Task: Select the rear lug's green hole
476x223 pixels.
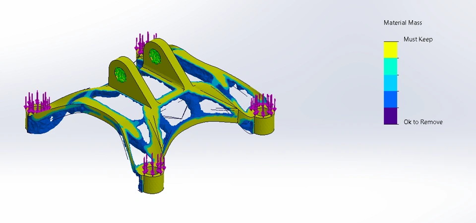Action: coord(155,56)
